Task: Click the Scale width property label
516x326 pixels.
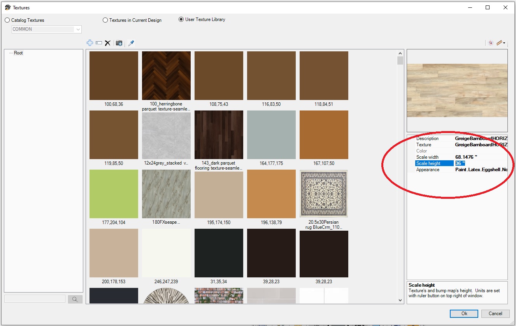Action: 427,157
